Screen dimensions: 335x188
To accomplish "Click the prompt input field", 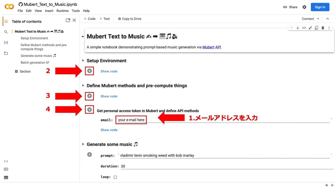I will [225, 155].
